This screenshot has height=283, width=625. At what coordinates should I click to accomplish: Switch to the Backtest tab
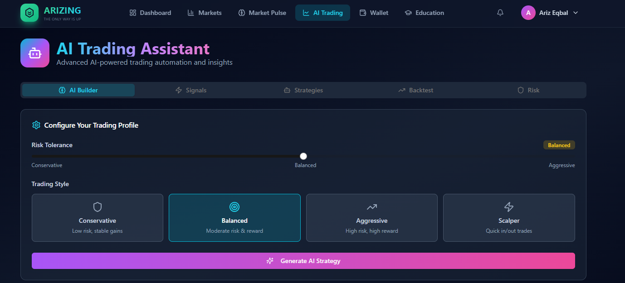click(416, 90)
